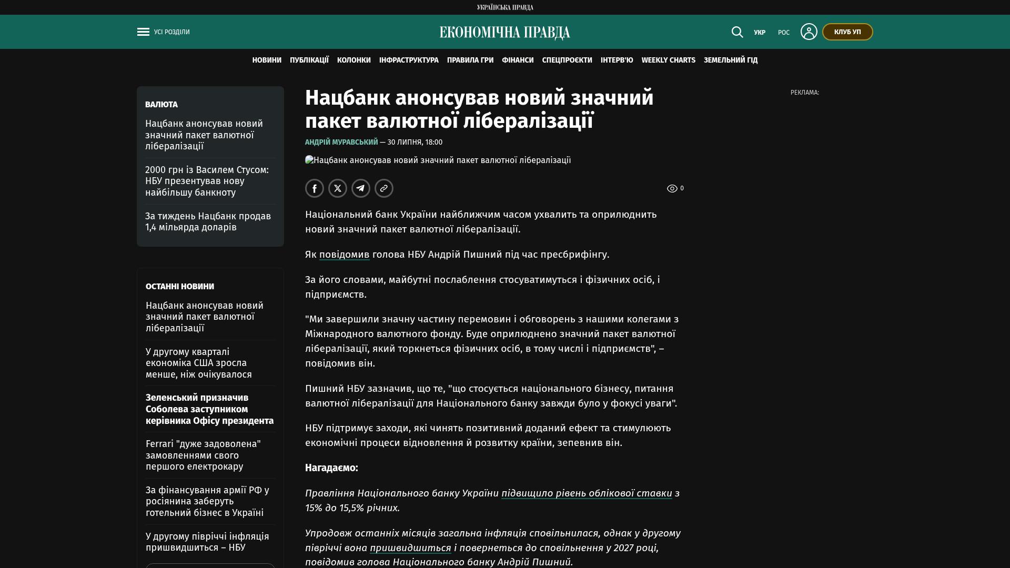Click the Економічна правда logo
The width and height of the screenshot is (1010, 568).
[x=505, y=33]
